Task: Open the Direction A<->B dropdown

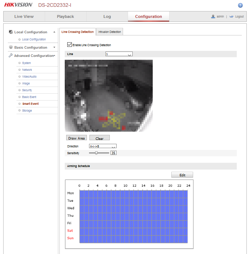Action: point(103,146)
